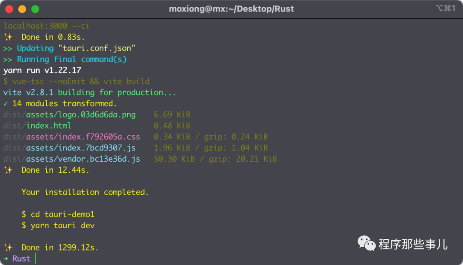Image resolution: width=463 pixels, height=265 pixels.
Task: Click 'Your installation completed.' message
Action: coord(85,193)
